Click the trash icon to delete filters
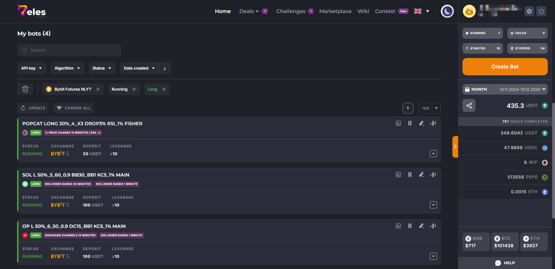The width and height of the screenshot is (555, 269). pos(25,89)
